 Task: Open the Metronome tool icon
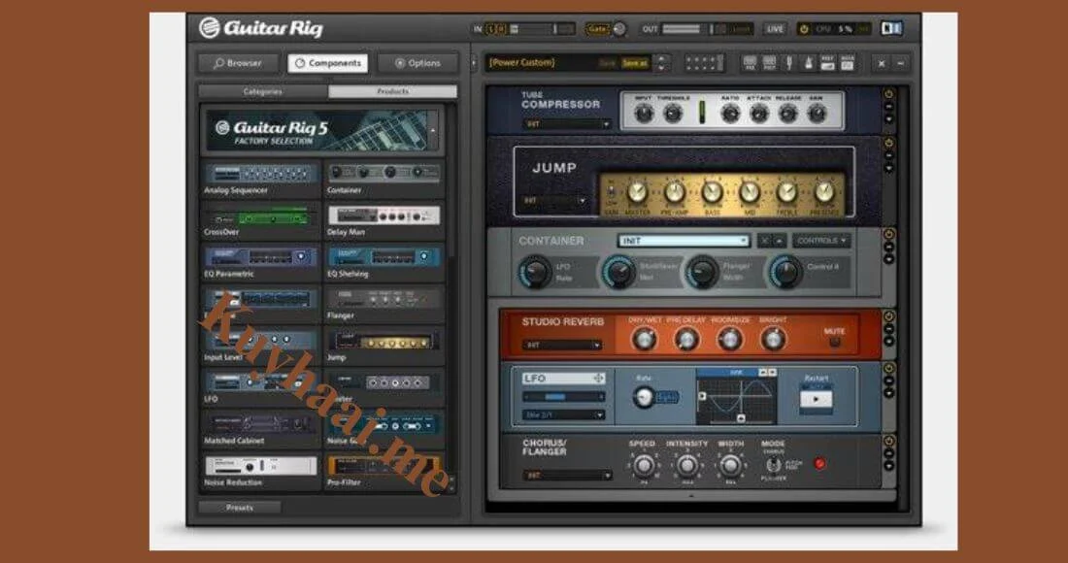(808, 63)
